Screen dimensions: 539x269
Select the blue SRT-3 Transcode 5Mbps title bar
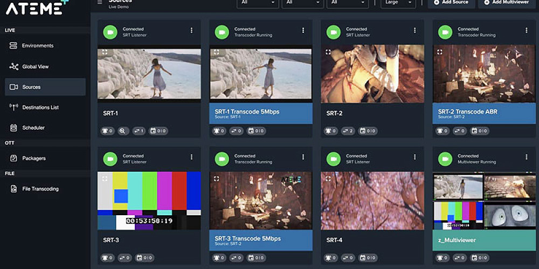click(260, 240)
